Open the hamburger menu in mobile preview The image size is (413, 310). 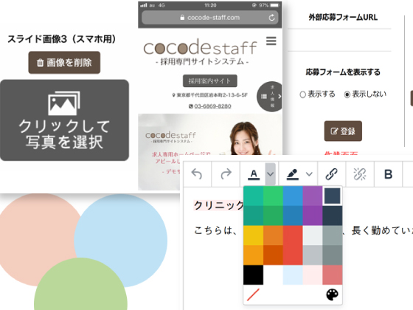271,41
